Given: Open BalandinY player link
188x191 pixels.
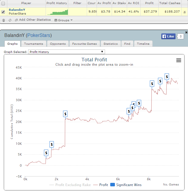Looking at the screenshot, I should coord(17,10).
